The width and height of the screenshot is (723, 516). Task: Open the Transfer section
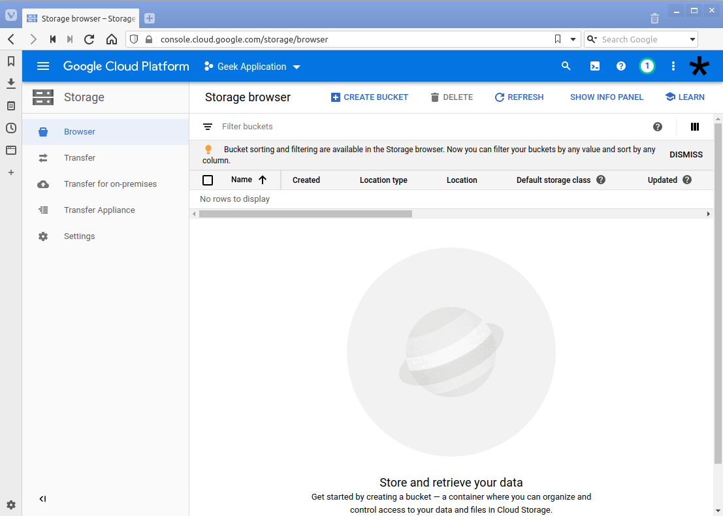coord(79,157)
